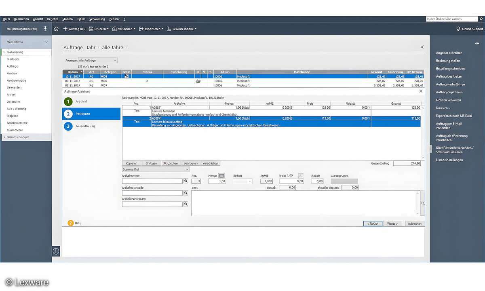Open the Stammartikel combo box

[x=156, y=169]
